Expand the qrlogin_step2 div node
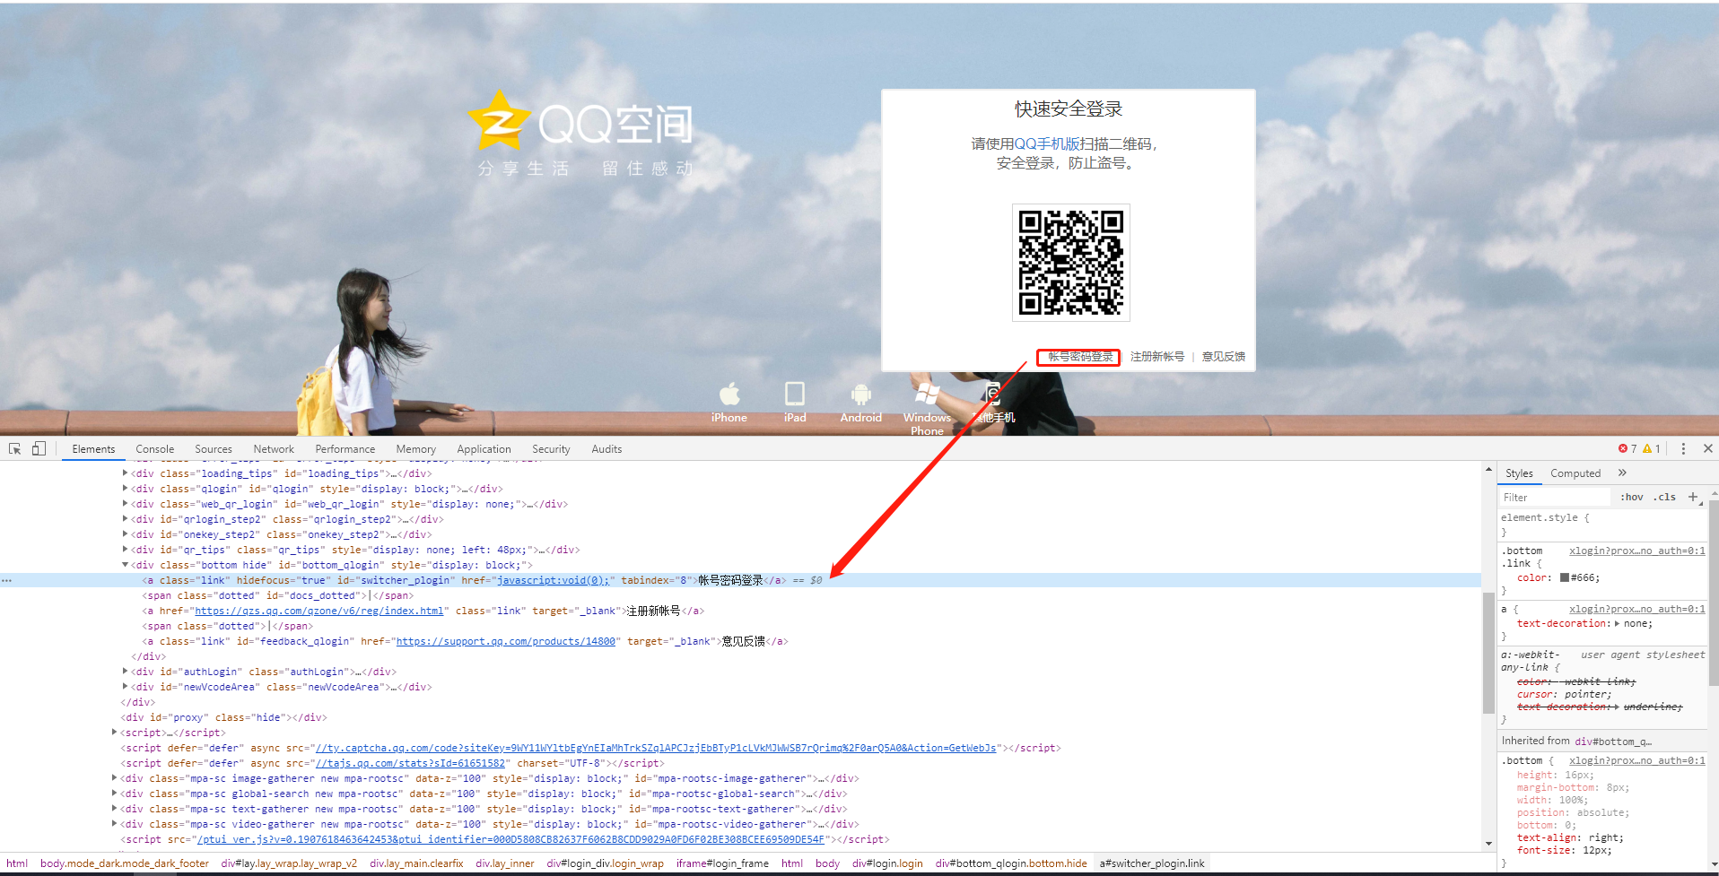Image resolution: width=1719 pixels, height=876 pixels. pos(125,519)
